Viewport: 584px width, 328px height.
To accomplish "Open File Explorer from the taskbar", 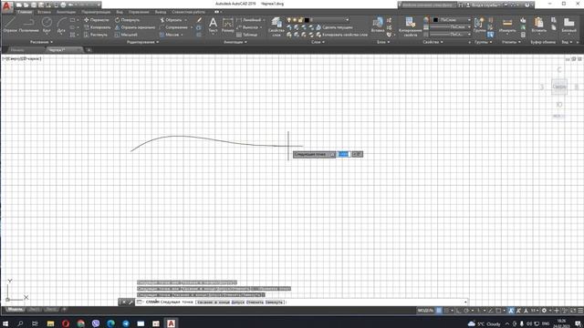I will (x=51, y=323).
